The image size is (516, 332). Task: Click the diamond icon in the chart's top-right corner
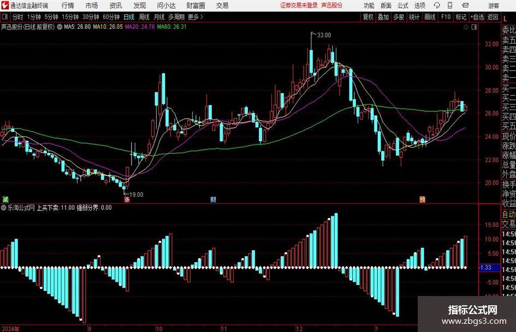tap(466, 27)
